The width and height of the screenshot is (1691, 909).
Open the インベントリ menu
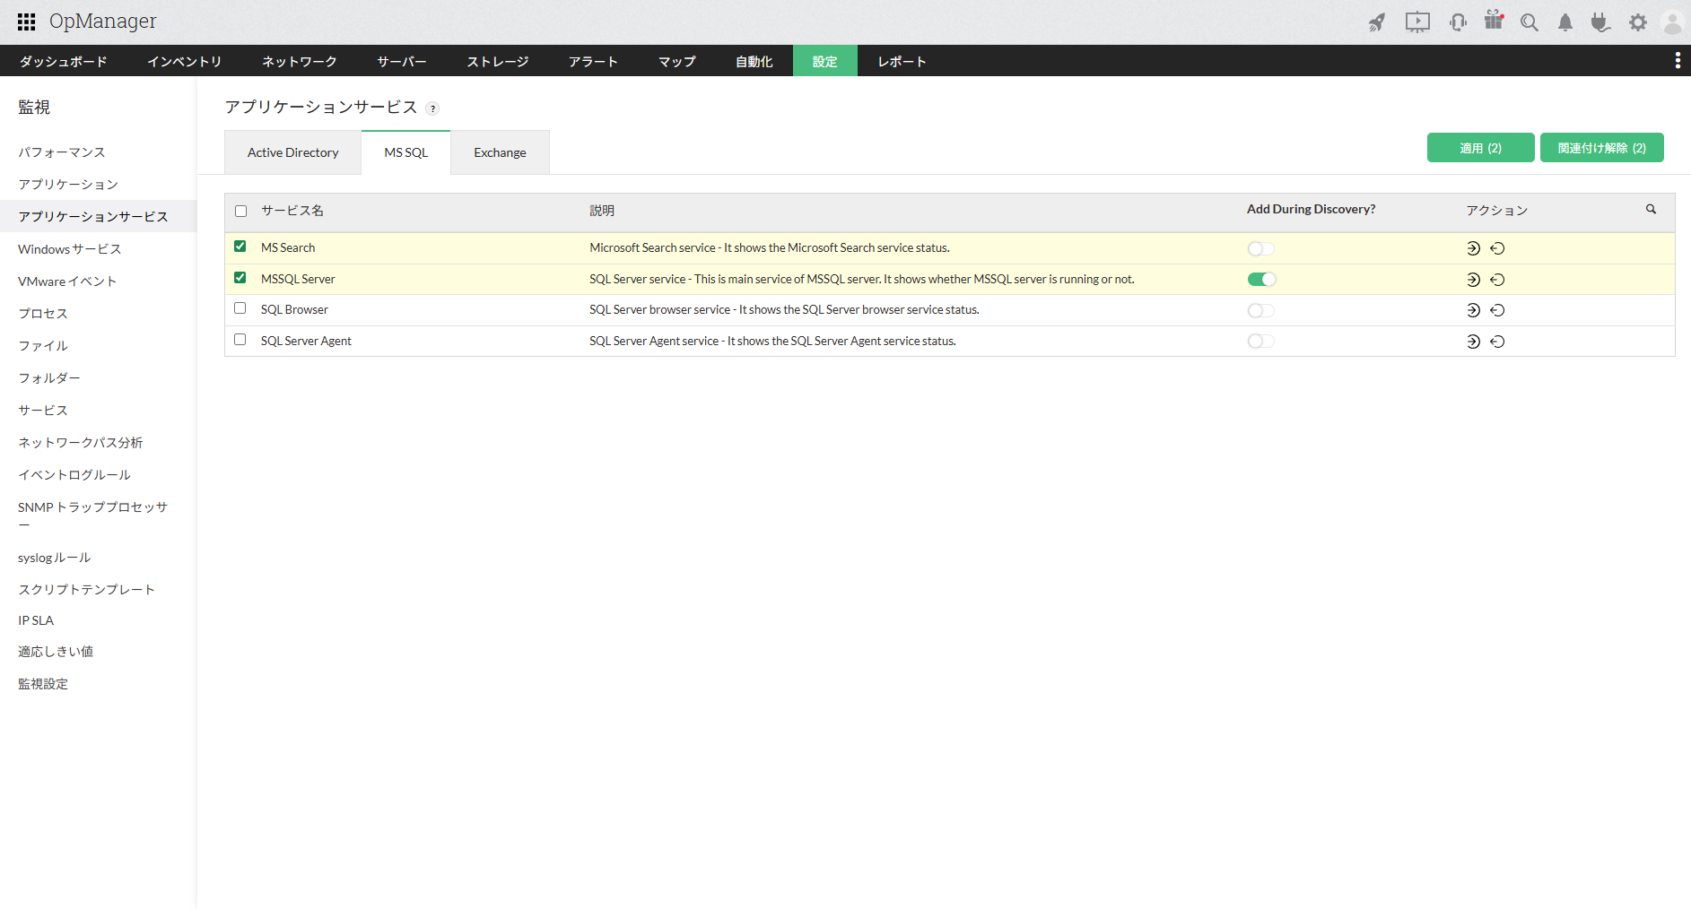184,61
